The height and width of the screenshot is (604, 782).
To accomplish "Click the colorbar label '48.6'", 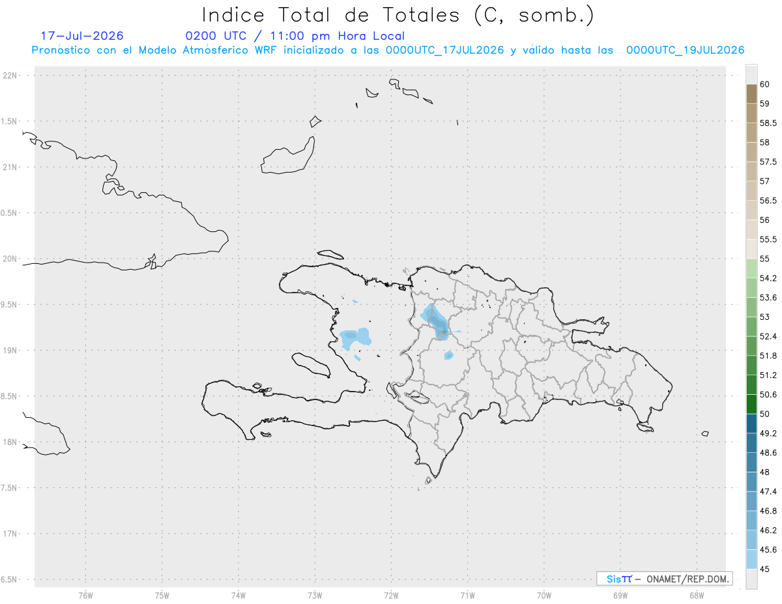I will pyautogui.click(x=768, y=452).
